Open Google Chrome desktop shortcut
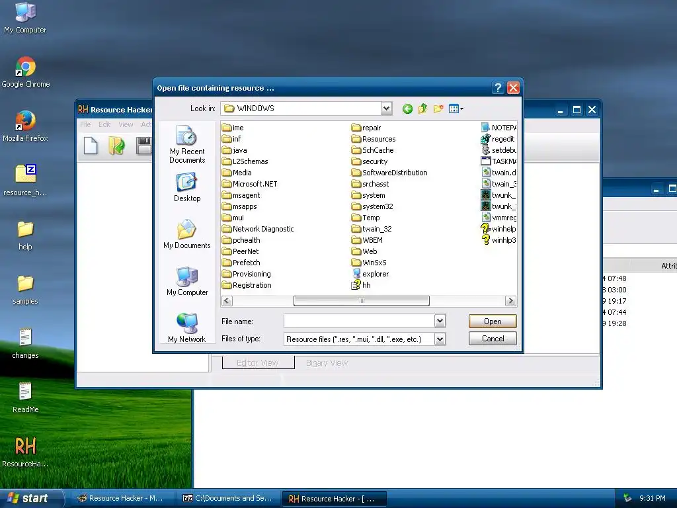Screen dimensions: 677x508 (26, 72)
